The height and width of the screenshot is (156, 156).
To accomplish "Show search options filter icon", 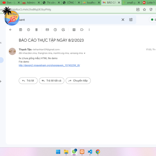I will click(131, 20).
